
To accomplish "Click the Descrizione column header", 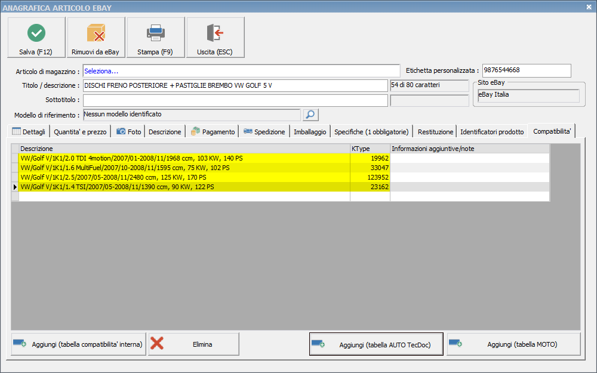I will click(184, 149).
